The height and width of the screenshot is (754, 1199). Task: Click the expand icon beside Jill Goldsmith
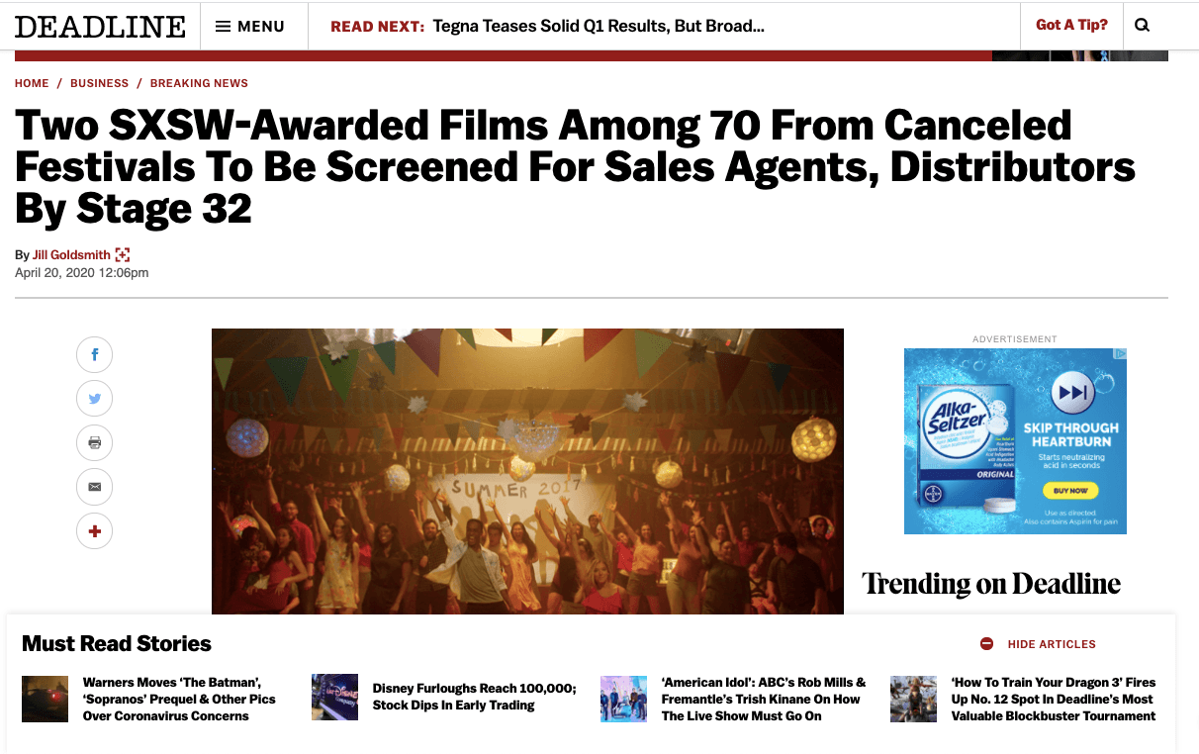[123, 254]
